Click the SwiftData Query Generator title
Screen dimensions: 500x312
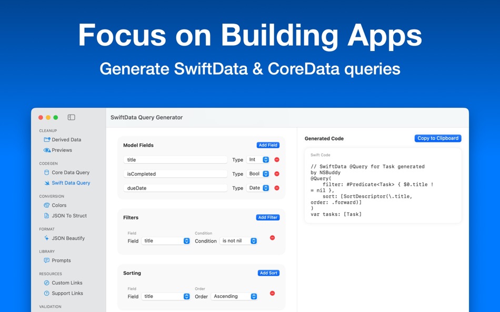point(147,118)
